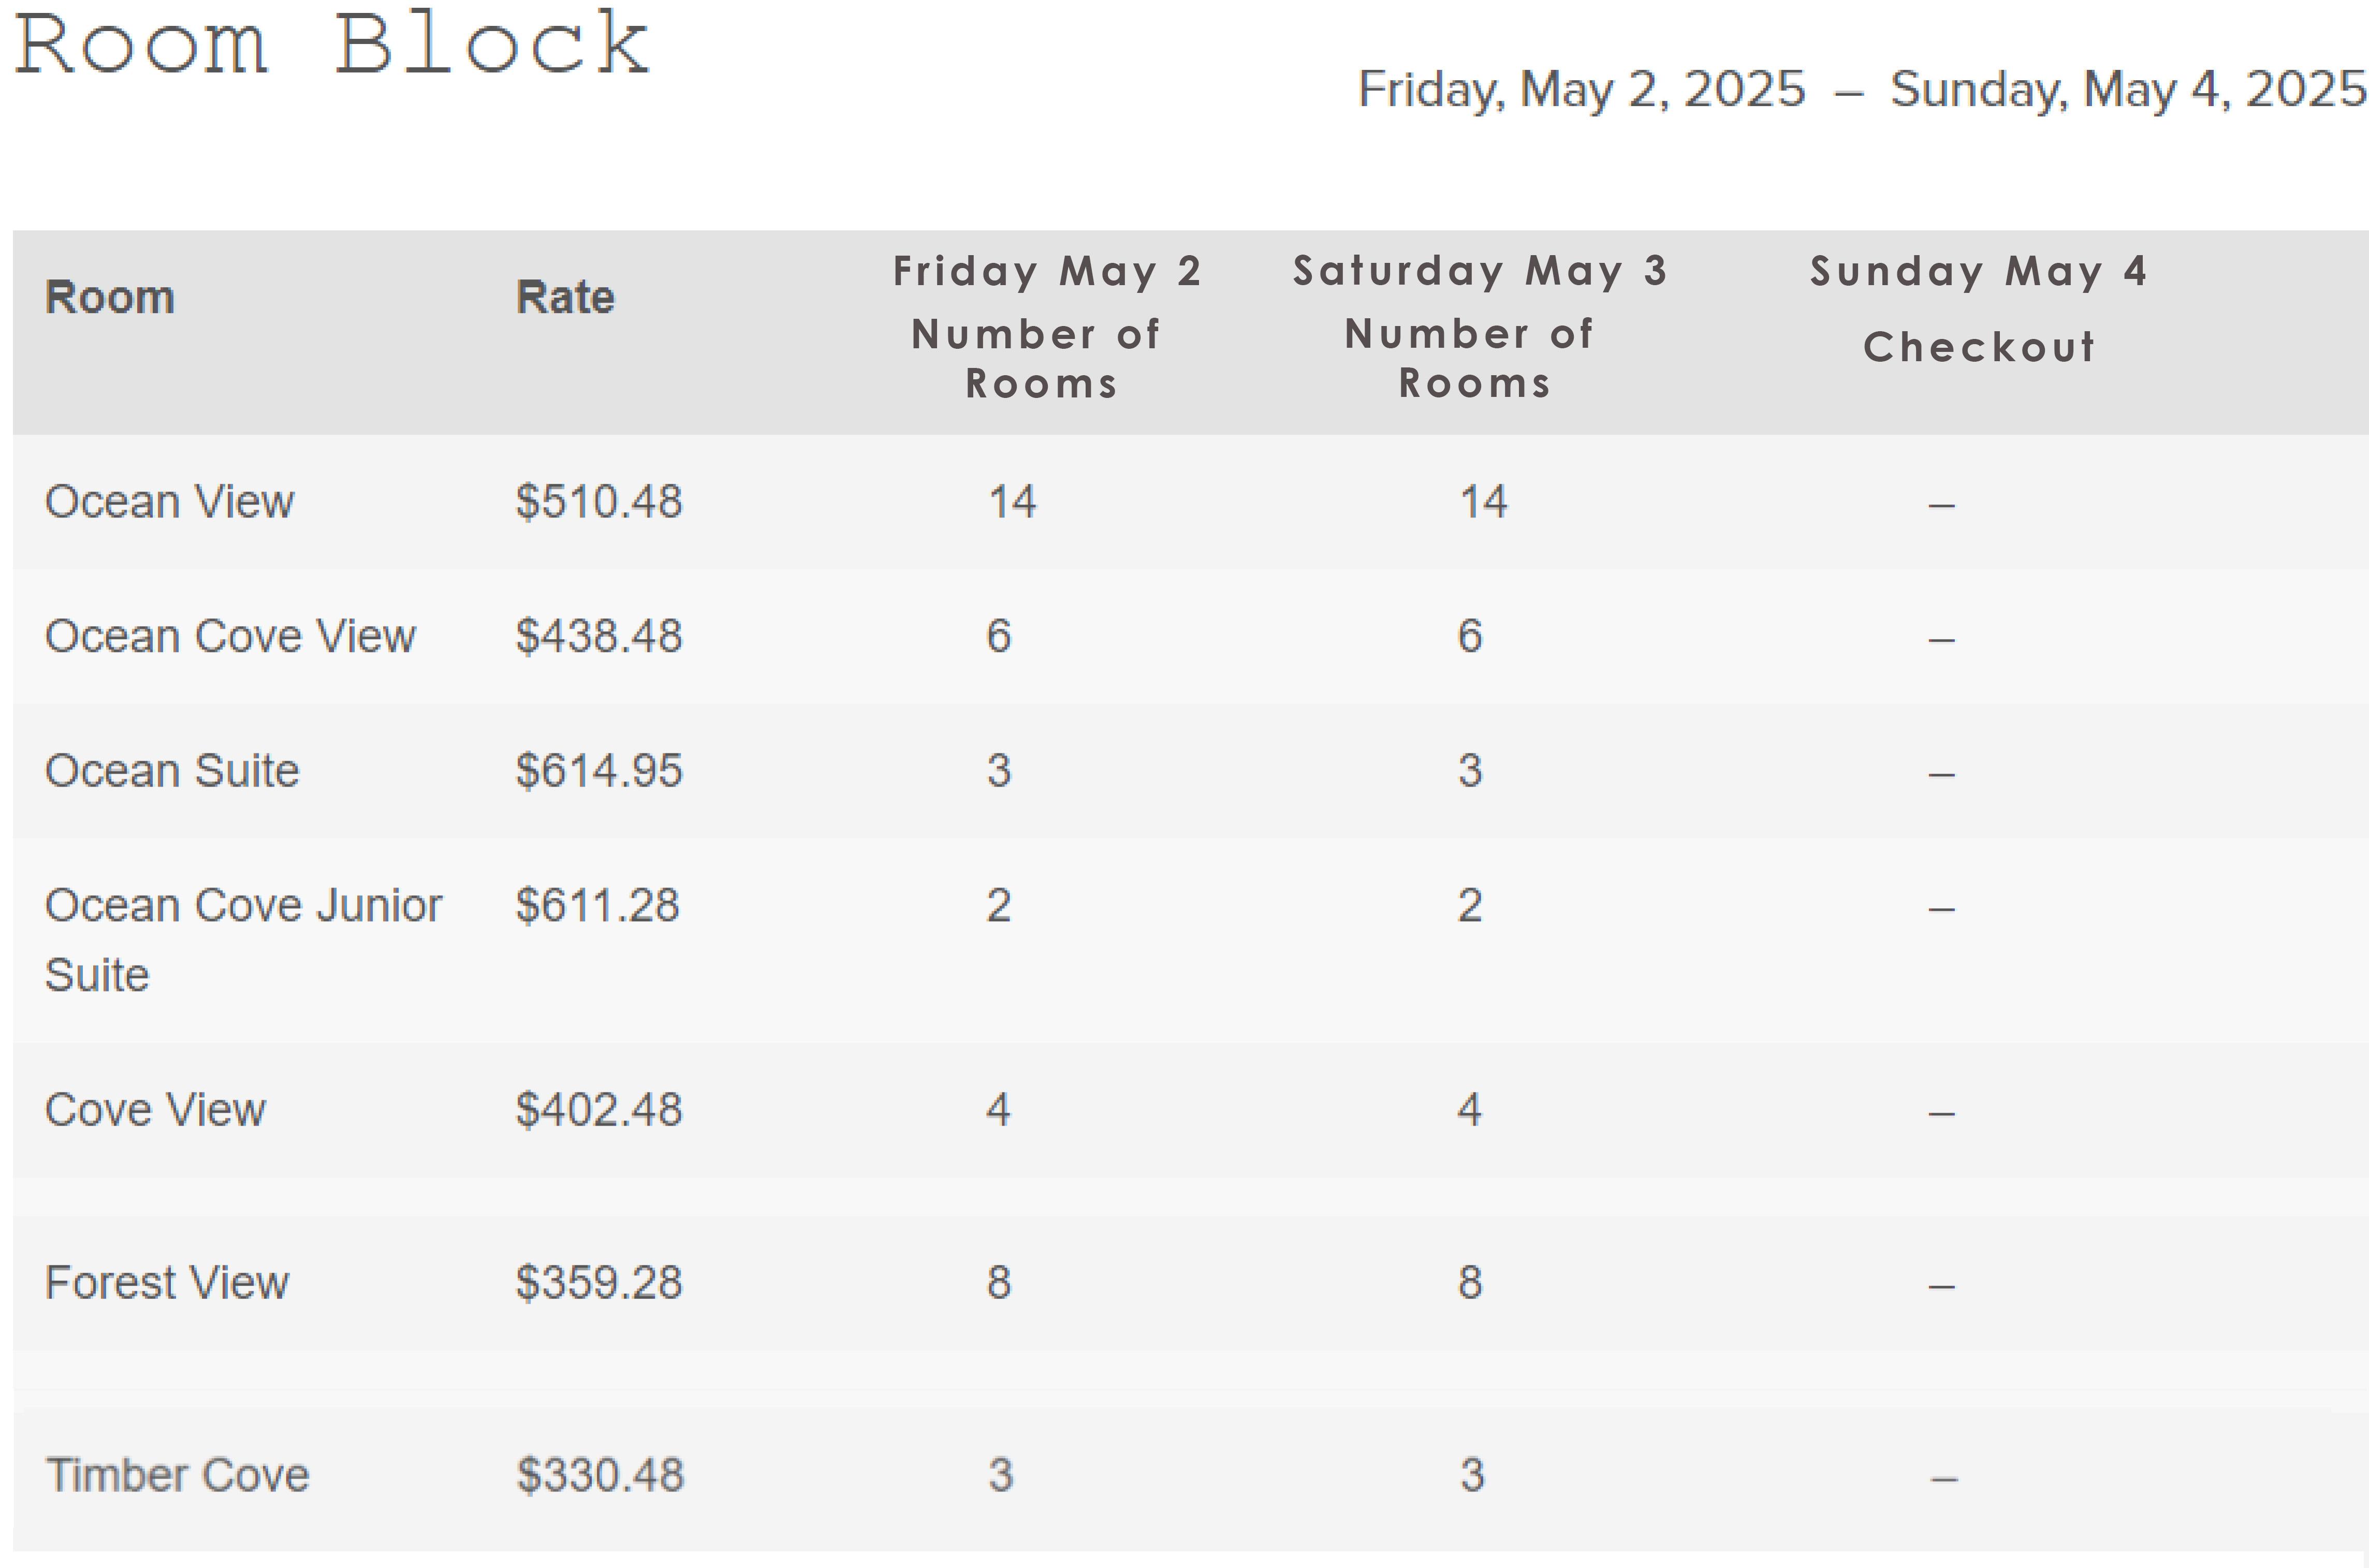Select the Forest View room name

[x=167, y=1283]
